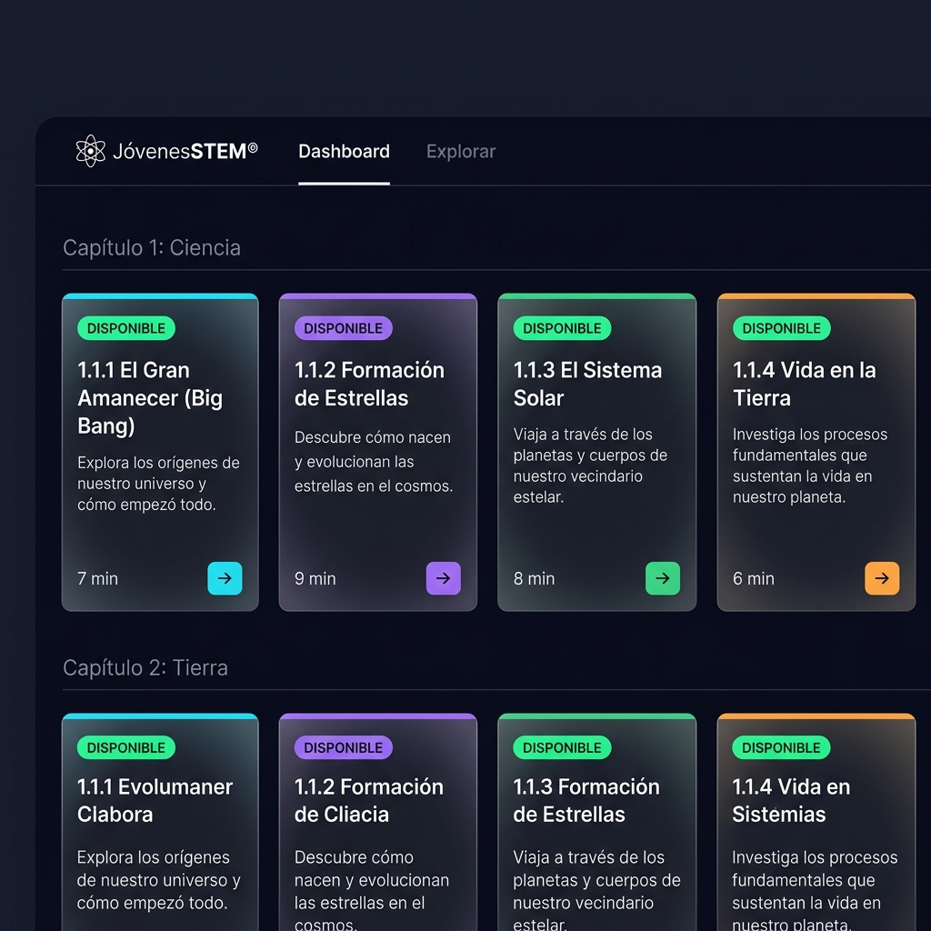Click purple DISPONIBLE badge in Capítulo 1
Image resolution: width=931 pixels, height=931 pixels.
[343, 328]
